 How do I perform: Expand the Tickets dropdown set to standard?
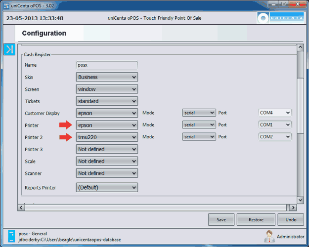107,101
